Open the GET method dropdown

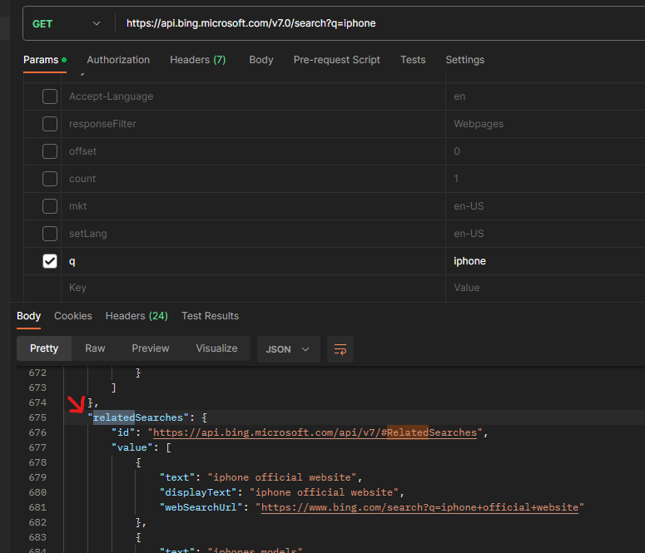tap(67, 23)
